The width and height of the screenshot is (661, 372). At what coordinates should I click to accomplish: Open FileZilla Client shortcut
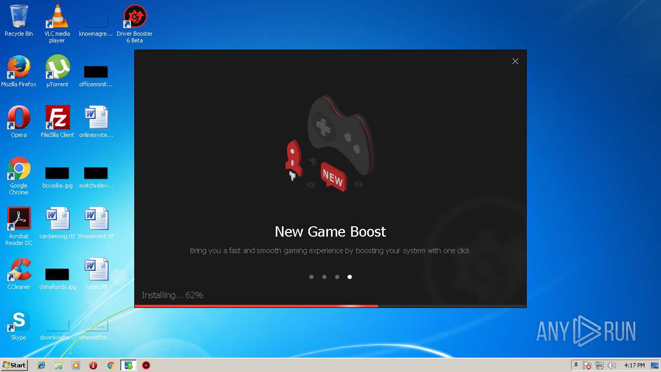click(x=57, y=122)
